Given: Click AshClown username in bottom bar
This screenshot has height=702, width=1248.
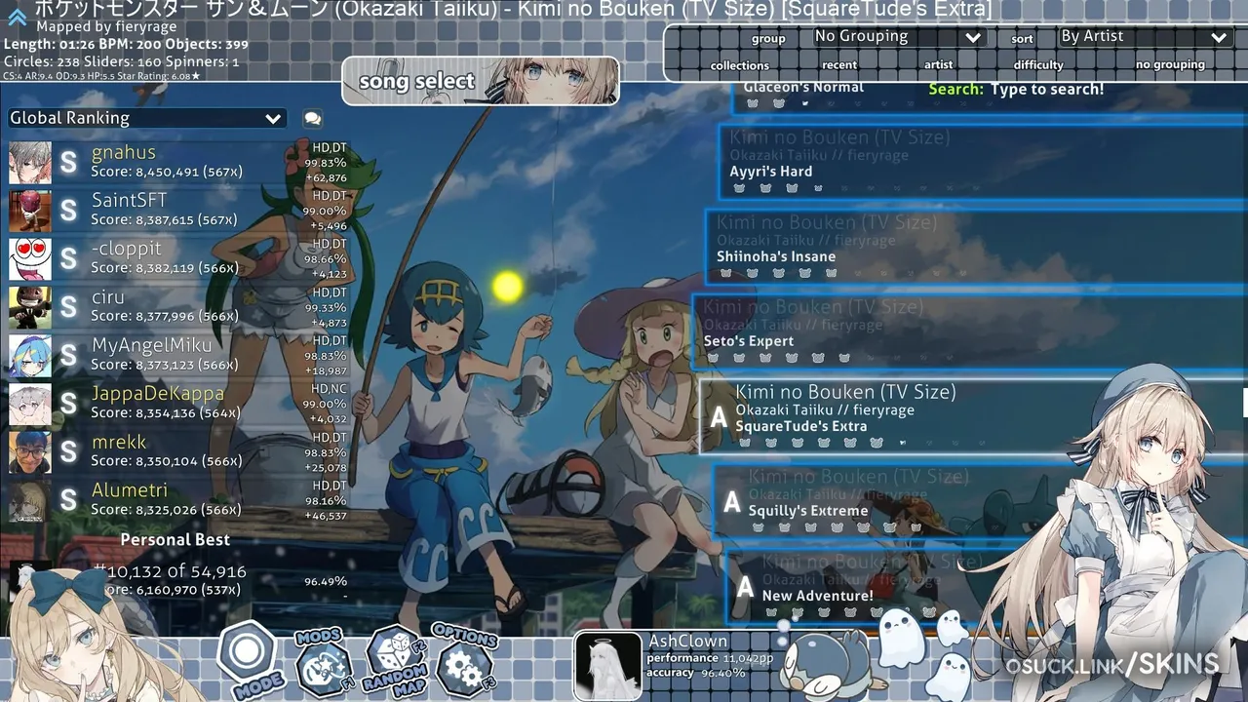Looking at the screenshot, I should point(687,642).
